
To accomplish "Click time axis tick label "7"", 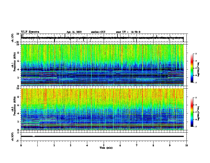I will (137, 145).
